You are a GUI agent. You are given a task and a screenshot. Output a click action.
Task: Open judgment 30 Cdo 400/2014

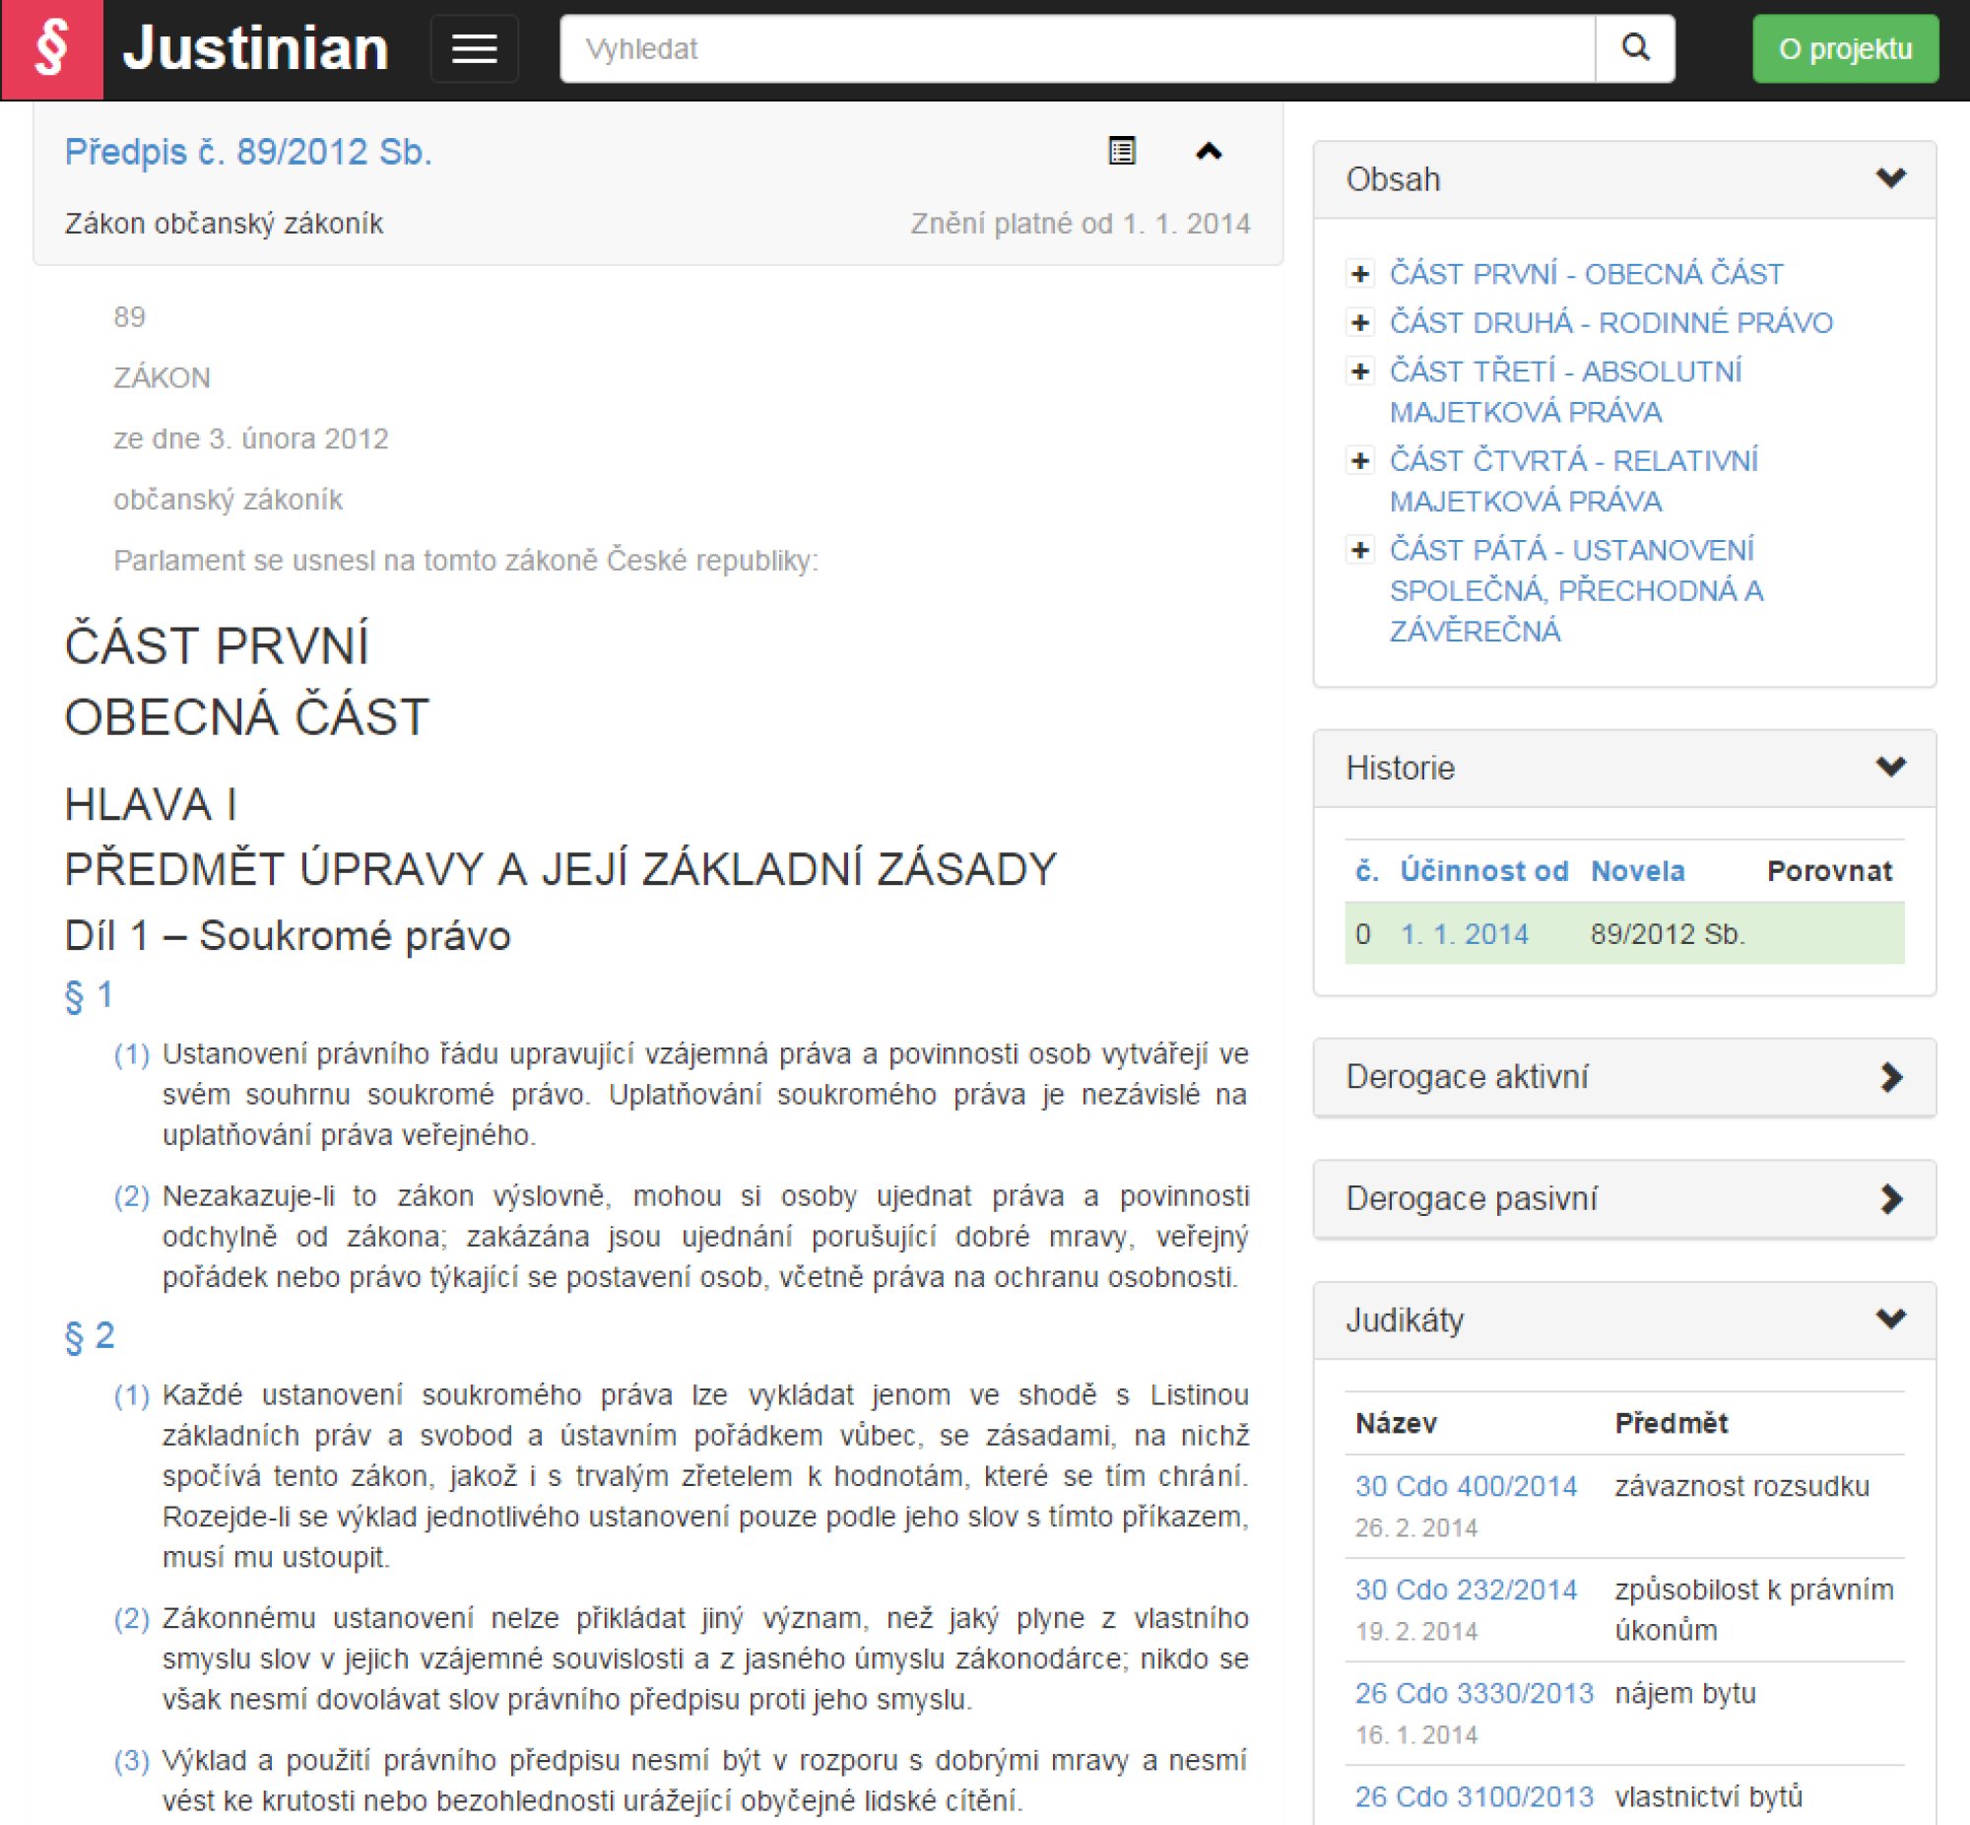click(x=1466, y=1486)
